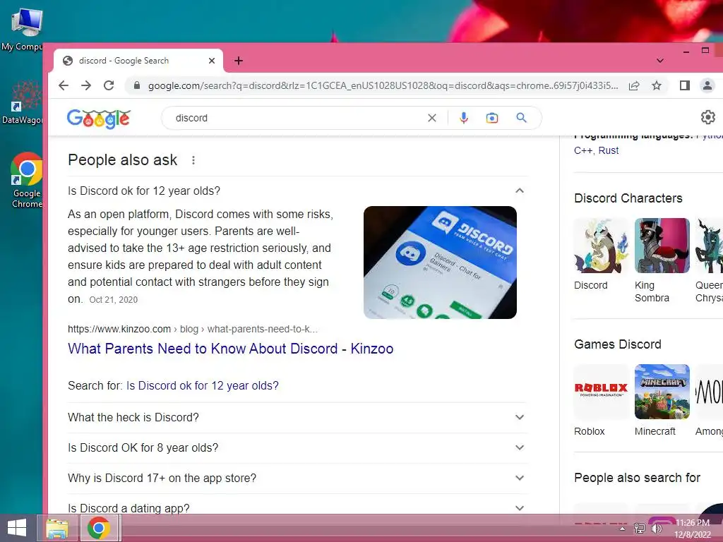Click the volume speaker tray icon
Image resolution: width=723 pixels, height=542 pixels.
(x=656, y=529)
